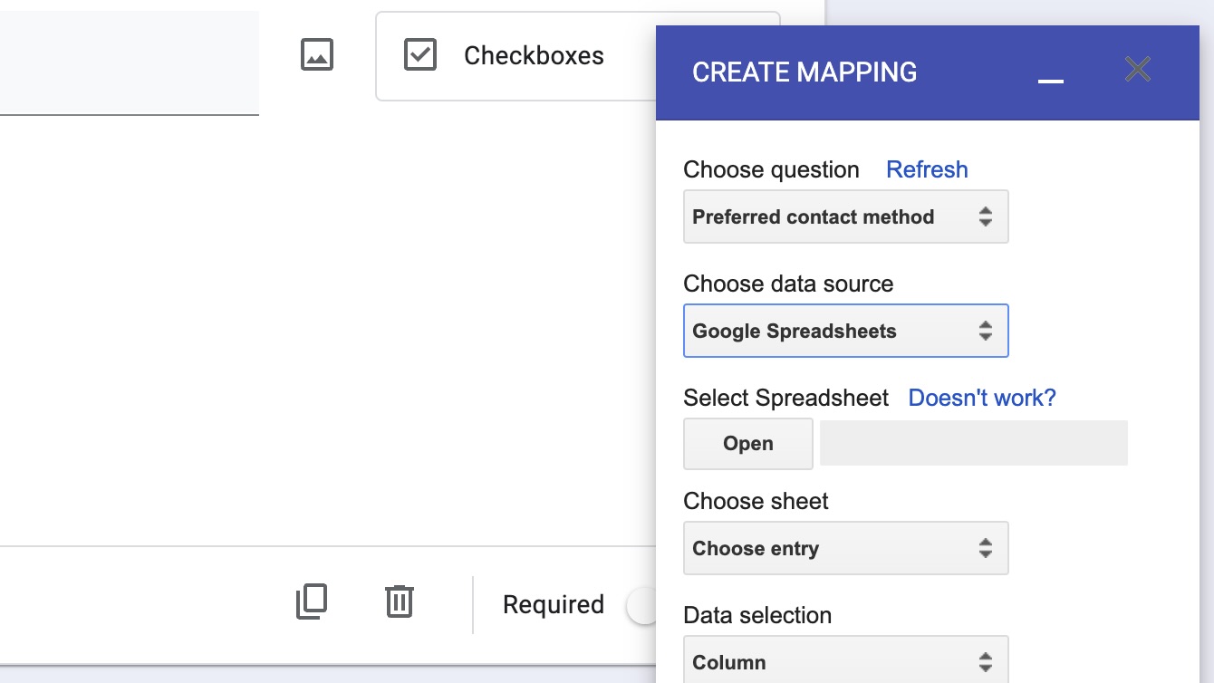The height and width of the screenshot is (683, 1214).
Task: Expand the Choose sheet dropdown
Action: pos(844,549)
